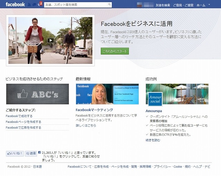Open Facebookについて in footer
Viewport: 221px width, 176px height.
pos(79,167)
